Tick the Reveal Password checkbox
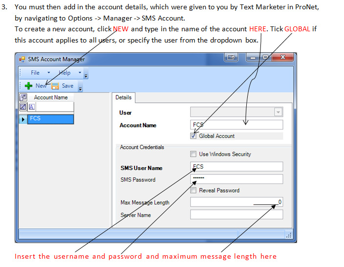Screen dimensions: 344x267 (193, 190)
